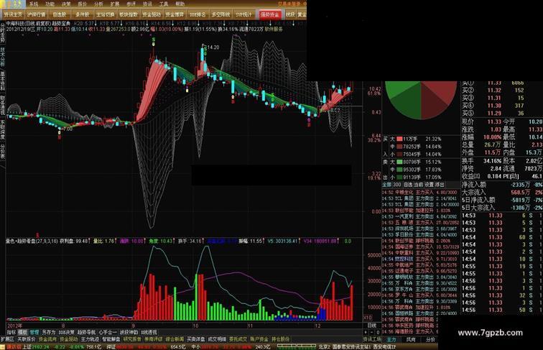Open the 成交明细 bottom tab
Viewport: 543px width, 350px height.
(x=217, y=339)
